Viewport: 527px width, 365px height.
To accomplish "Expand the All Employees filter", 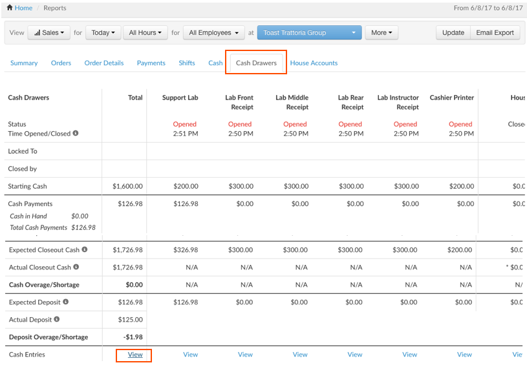I will [x=213, y=33].
